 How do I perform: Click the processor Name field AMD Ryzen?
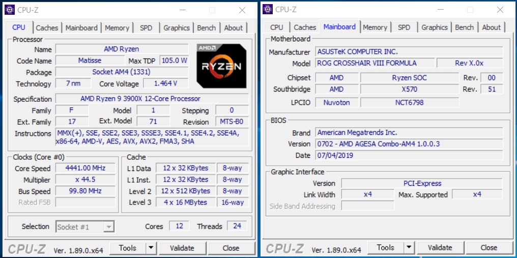(122, 49)
